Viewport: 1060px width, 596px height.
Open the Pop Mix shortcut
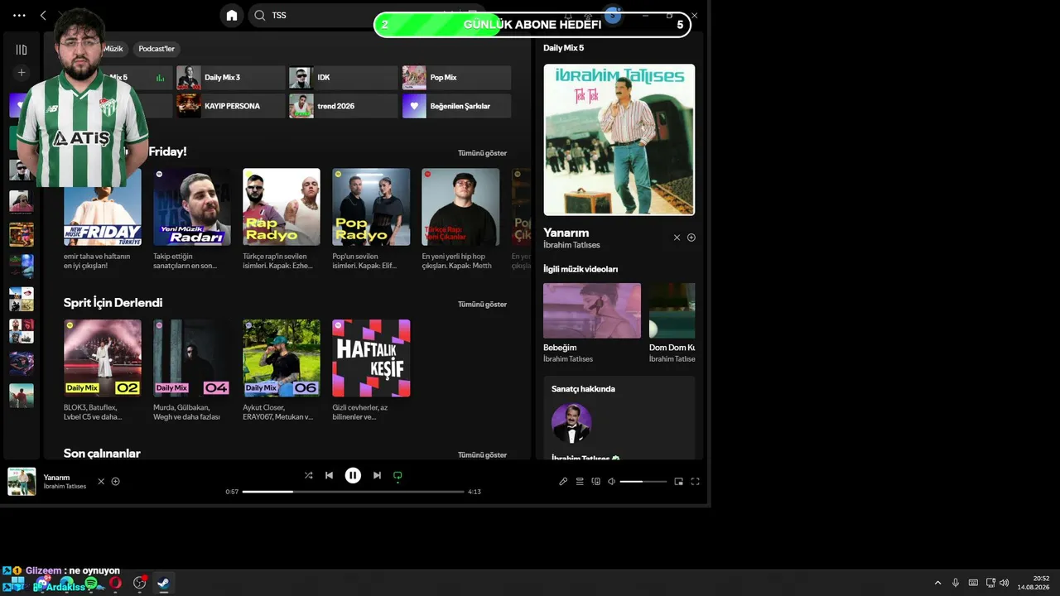(x=456, y=78)
